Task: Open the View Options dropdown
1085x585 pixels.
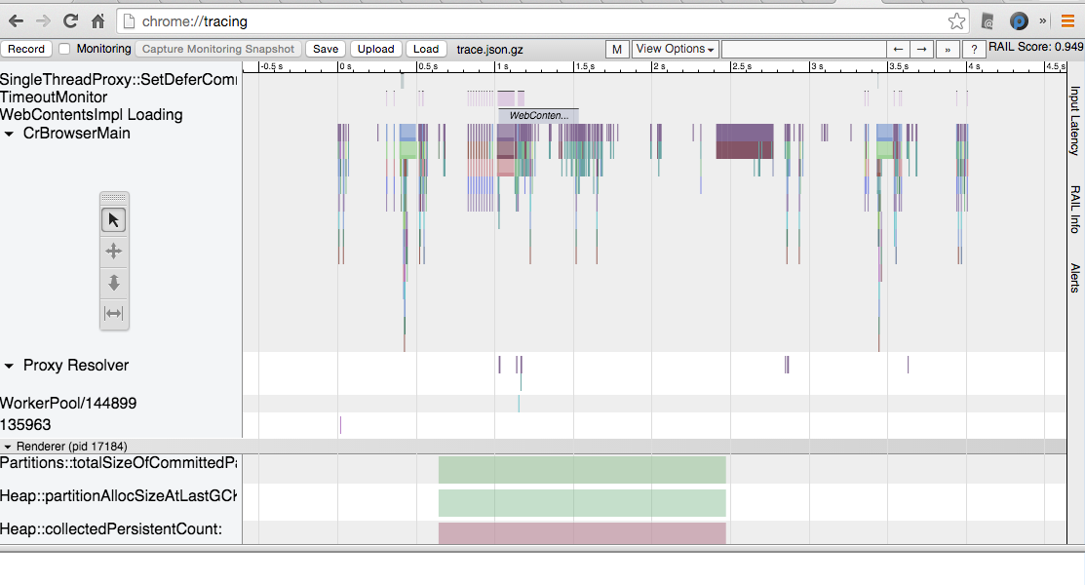Action: 675,49
